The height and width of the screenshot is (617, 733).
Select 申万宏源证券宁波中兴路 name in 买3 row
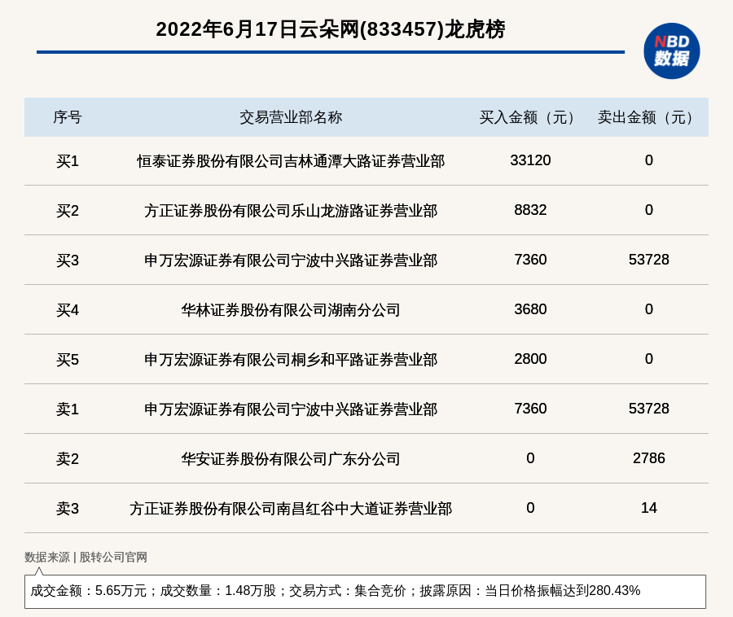tap(291, 260)
